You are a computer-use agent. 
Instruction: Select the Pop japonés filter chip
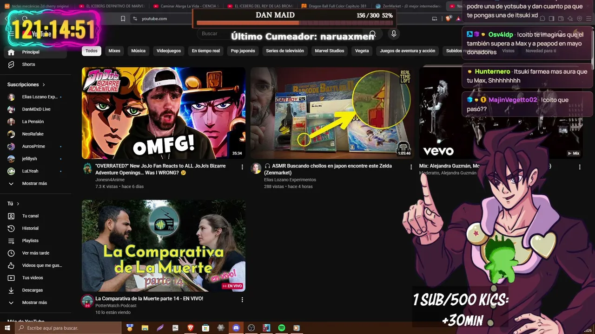[x=243, y=51]
